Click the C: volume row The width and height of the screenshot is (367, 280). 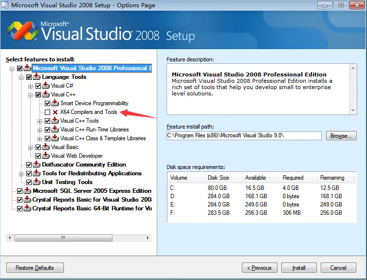coord(261,188)
